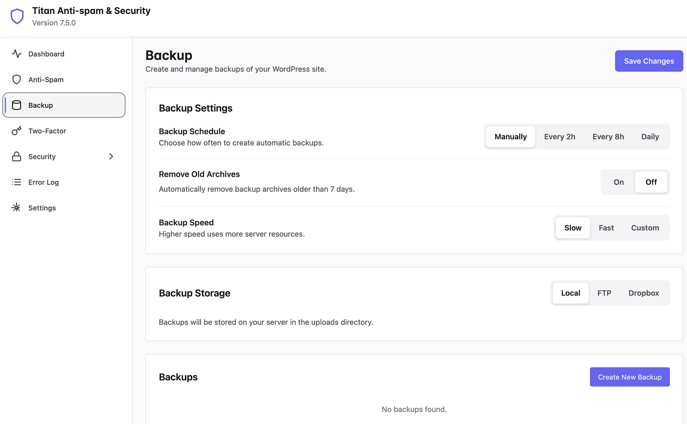Switch storage to the Dropbox tab
This screenshot has width=687, height=424.
point(643,293)
